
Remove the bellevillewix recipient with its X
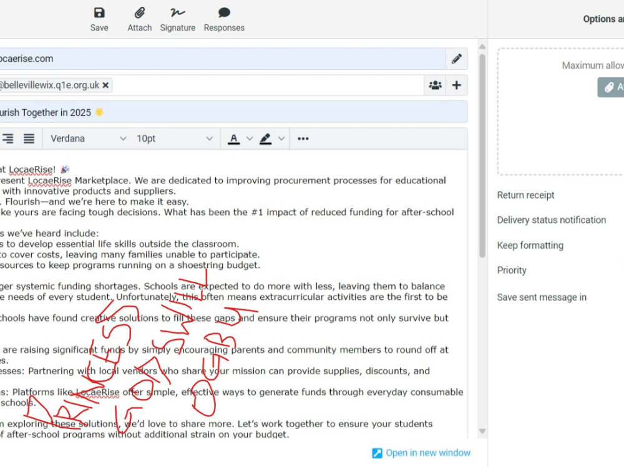pos(105,85)
